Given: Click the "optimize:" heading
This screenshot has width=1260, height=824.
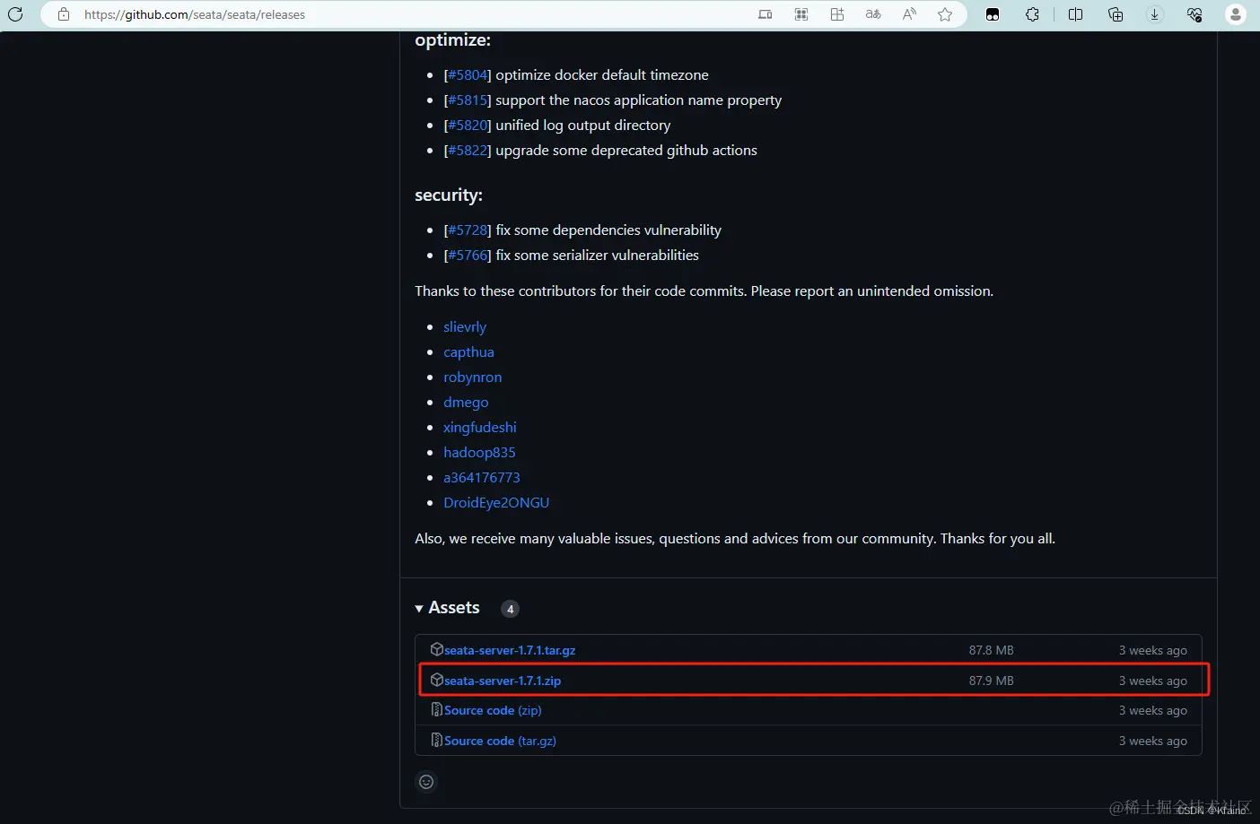Looking at the screenshot, I should tap(452, 40).
